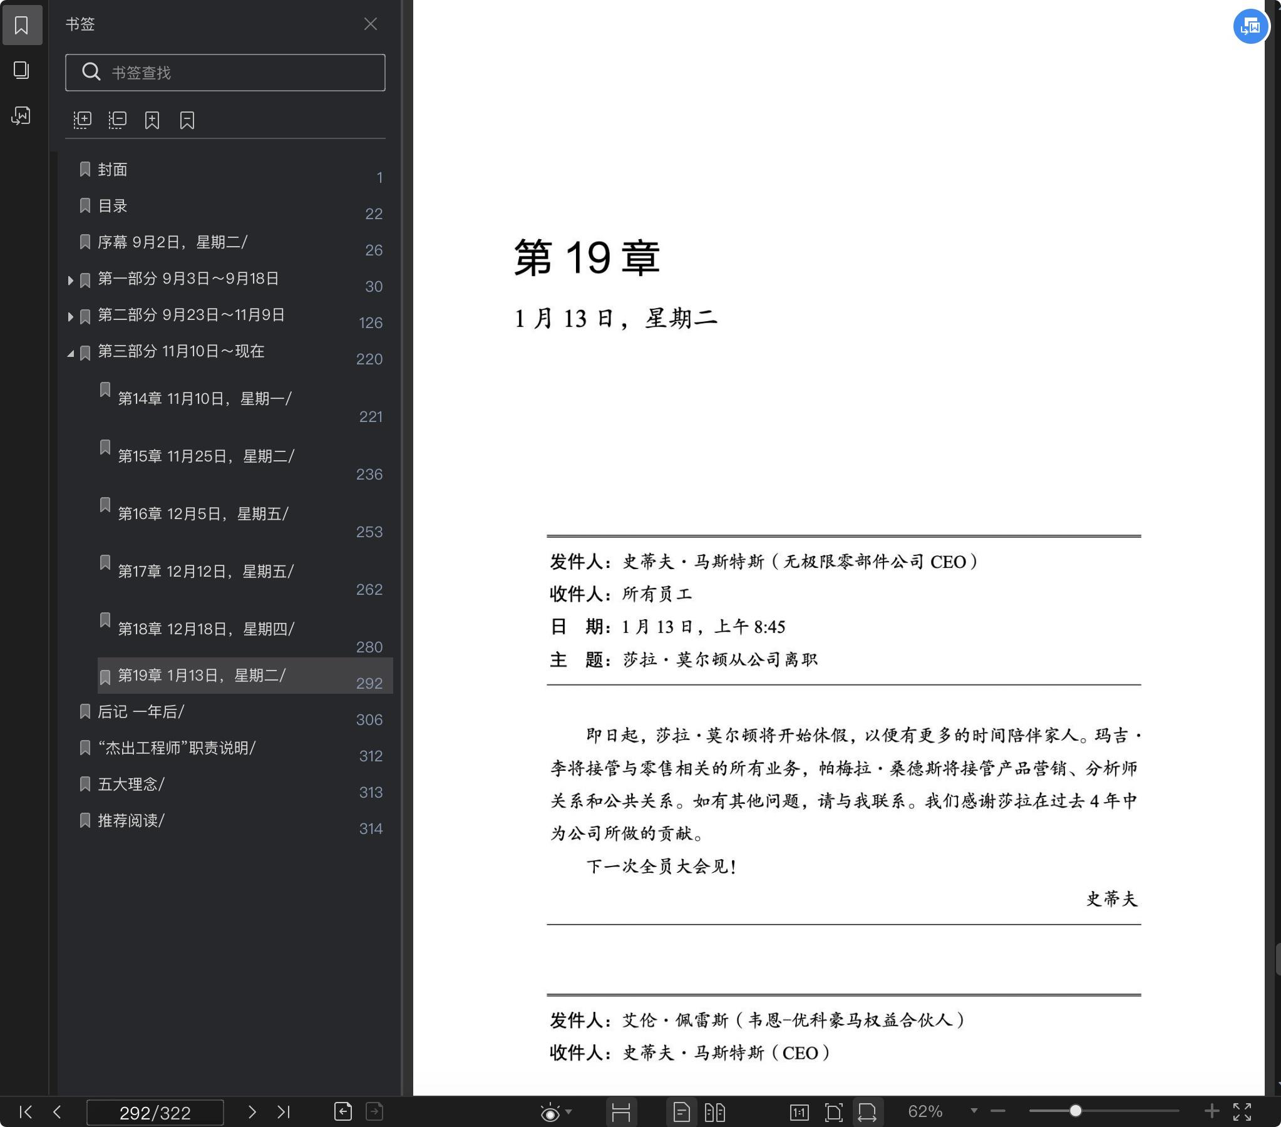Viewport: 1281px width, 1127px height.
Task: Go forward to next view
Action: [374, 1111]
